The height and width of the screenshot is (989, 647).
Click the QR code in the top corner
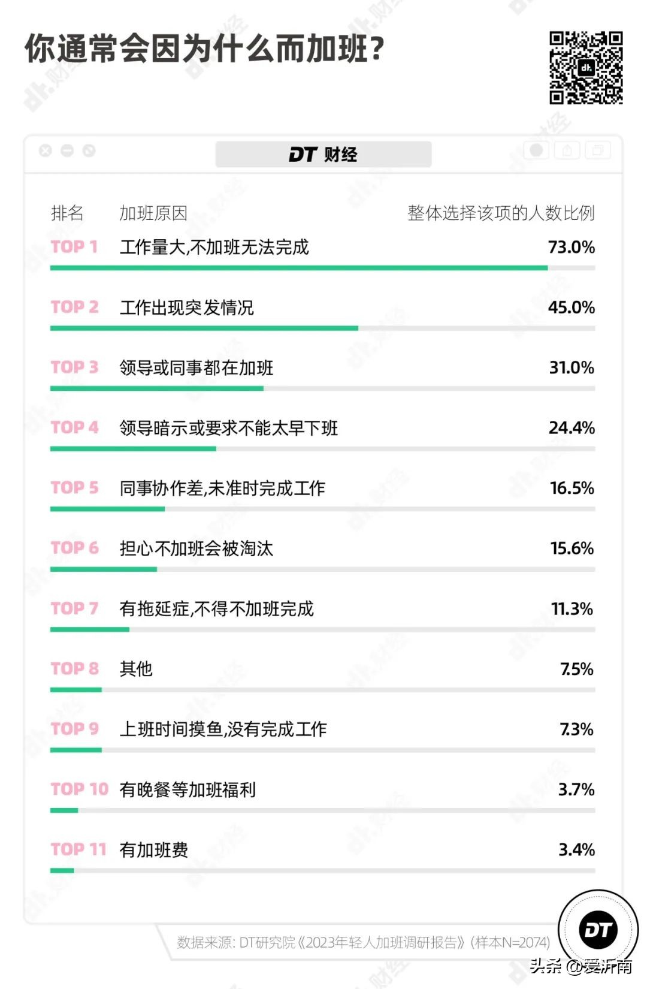pos(586,68)
